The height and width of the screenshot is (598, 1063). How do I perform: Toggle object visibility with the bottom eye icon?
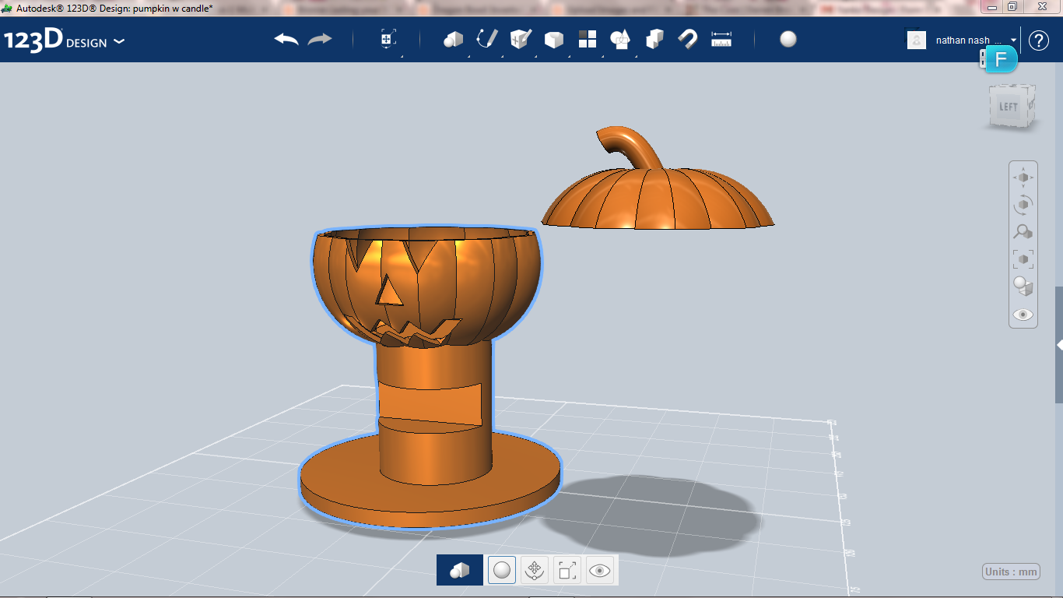(x=600, y=570)
